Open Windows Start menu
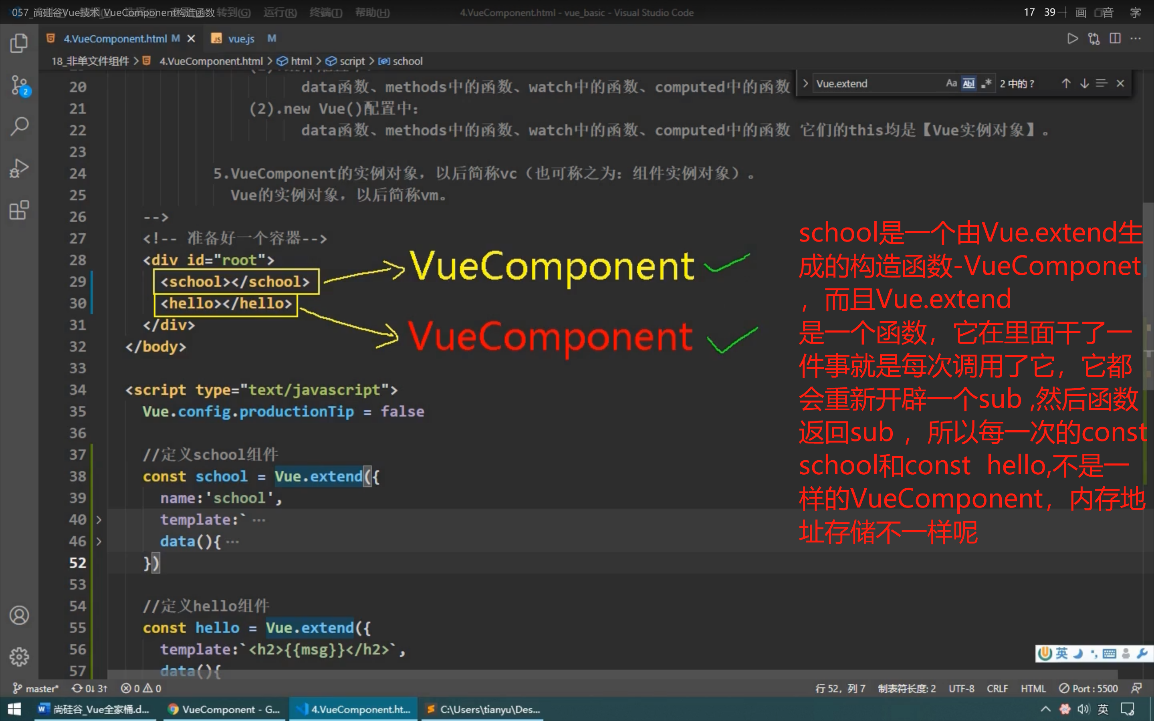The width and height of the screenshot is (1154, 721). point(14,709)
